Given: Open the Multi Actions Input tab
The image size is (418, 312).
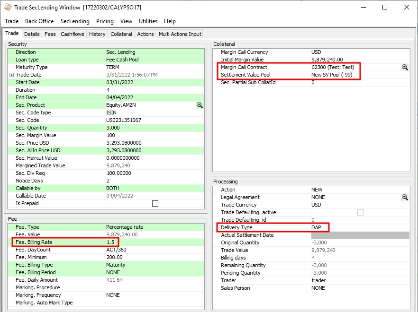Looking at the screenshot, I should [x=180, y=34].
